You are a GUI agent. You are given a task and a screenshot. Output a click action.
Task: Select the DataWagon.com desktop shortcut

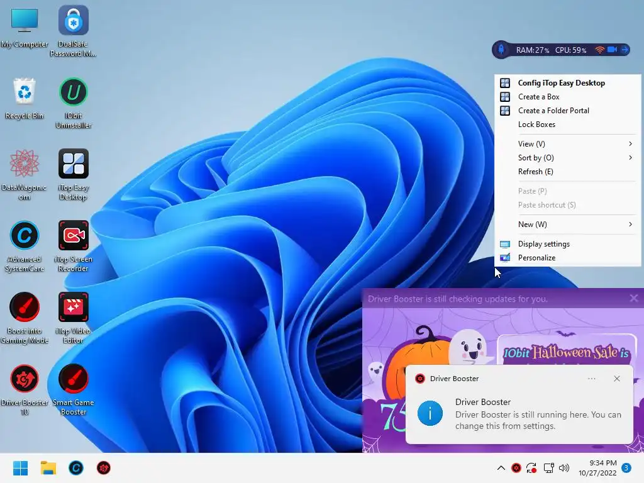[x=25, y=175]
